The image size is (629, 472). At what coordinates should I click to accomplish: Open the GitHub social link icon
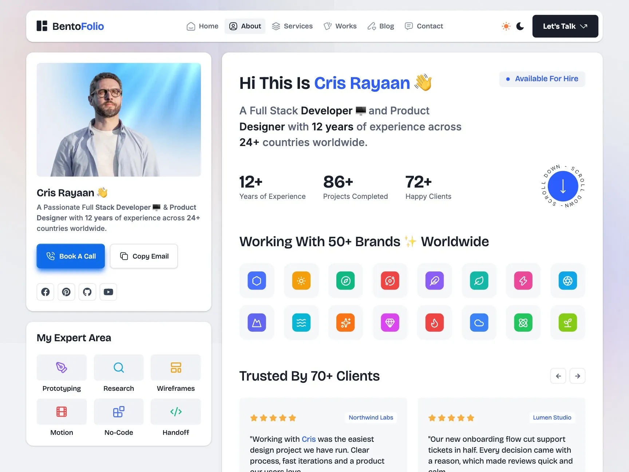87,292
